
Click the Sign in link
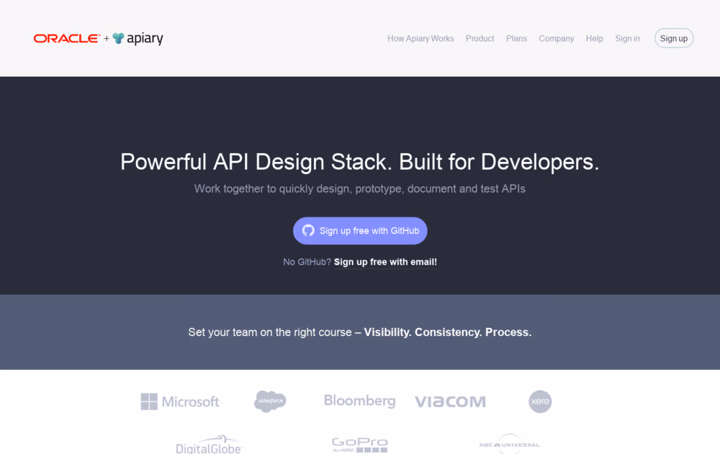pyautogui.click(x=628, y=39)
